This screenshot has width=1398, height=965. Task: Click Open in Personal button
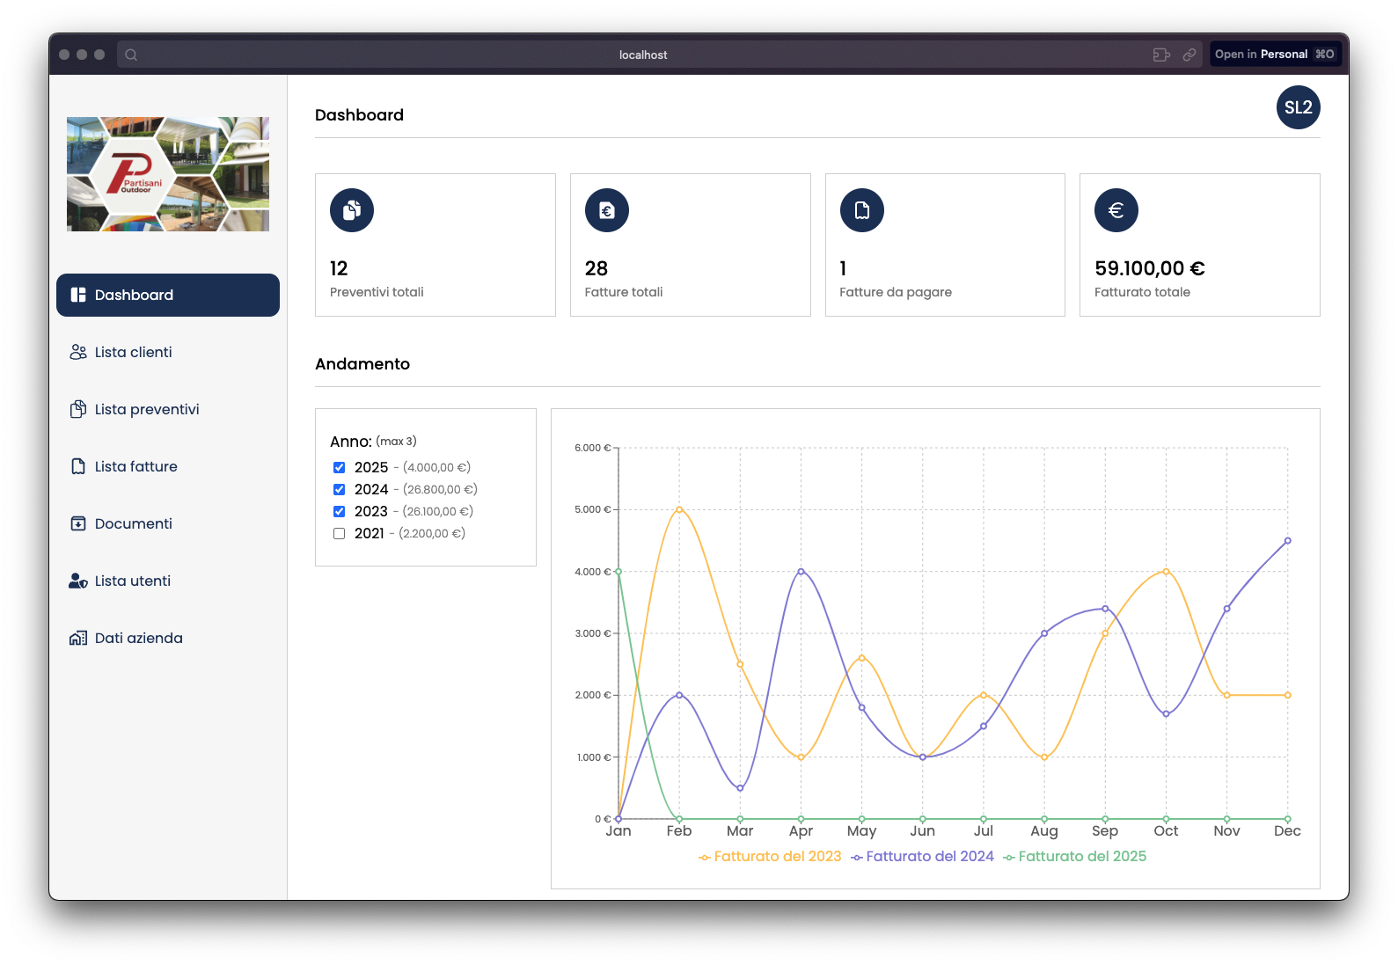[x=1275, y=55]
